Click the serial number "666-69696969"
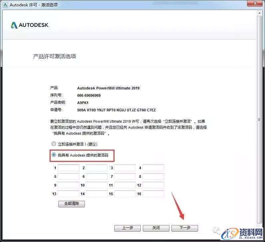The height and width of the screenshot is (242, 265). pos(89,95)
